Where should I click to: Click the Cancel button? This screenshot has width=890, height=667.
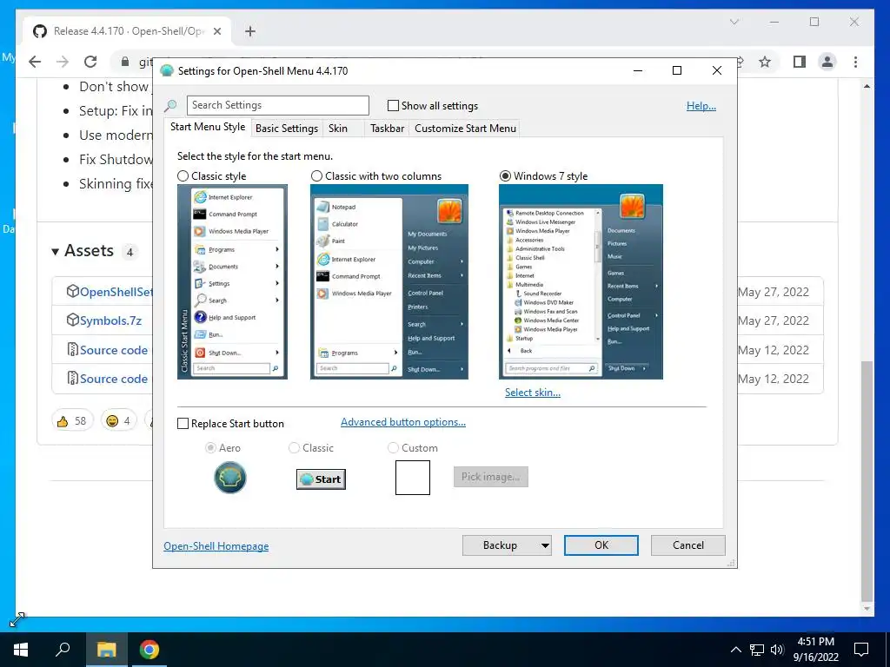point(688,545)
